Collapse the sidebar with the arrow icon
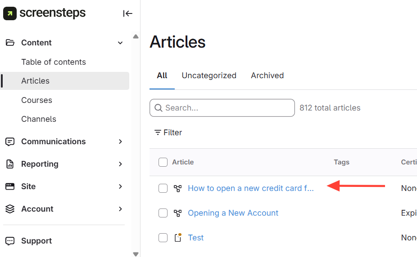417x257 pixels. point(128,13)
